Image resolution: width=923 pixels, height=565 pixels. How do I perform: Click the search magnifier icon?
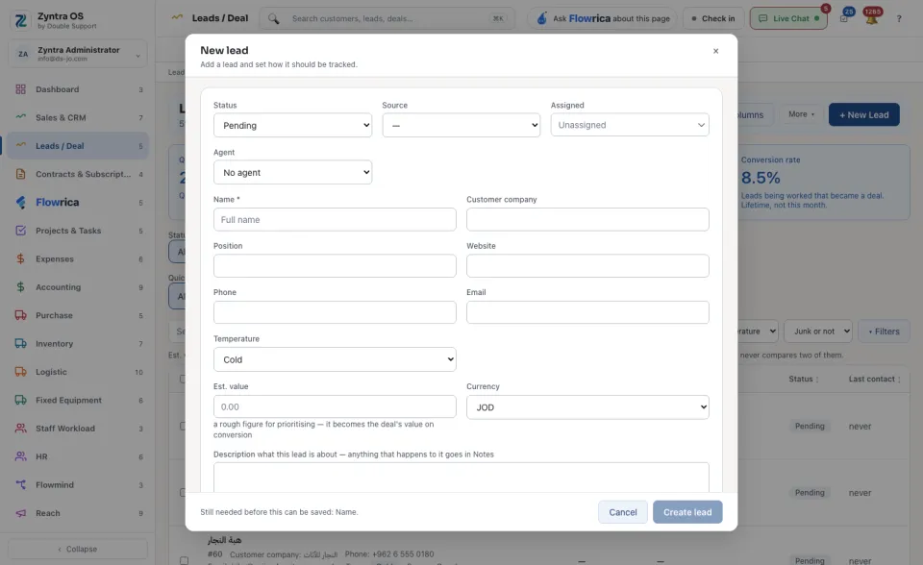[x=273, y=19]
